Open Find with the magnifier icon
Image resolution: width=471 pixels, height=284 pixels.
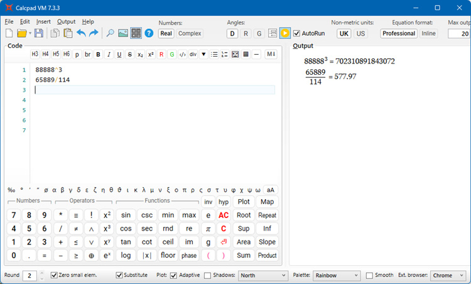tap(111, 33)
